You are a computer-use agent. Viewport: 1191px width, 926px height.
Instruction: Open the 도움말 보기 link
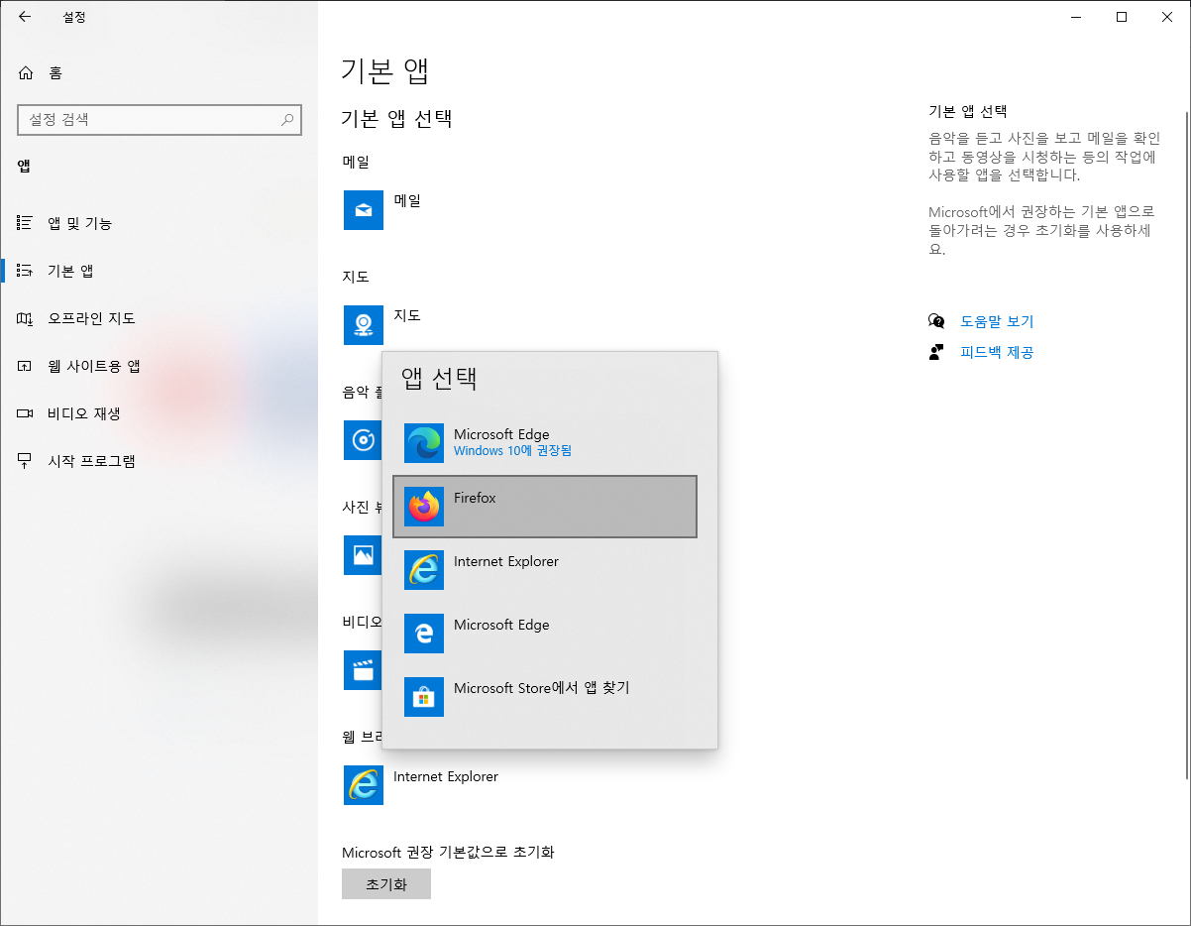tap(997, 321)
